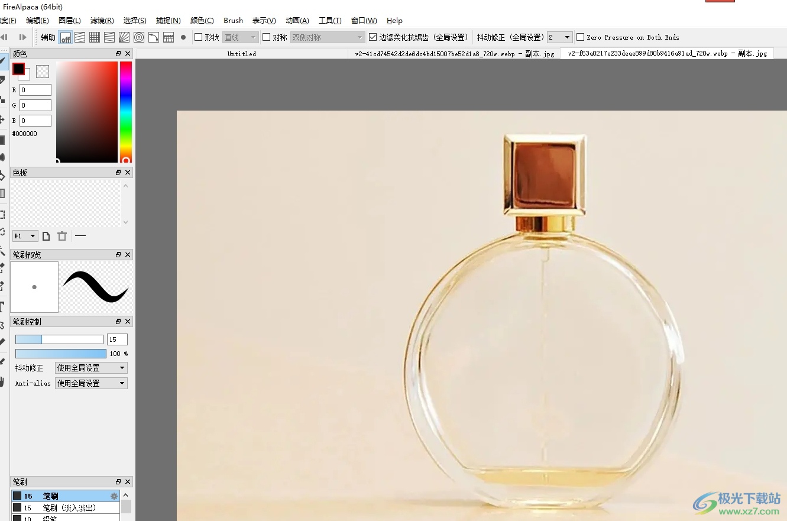Select the 笔刷 (淡入淡出) brush in list

click(69, 508)
